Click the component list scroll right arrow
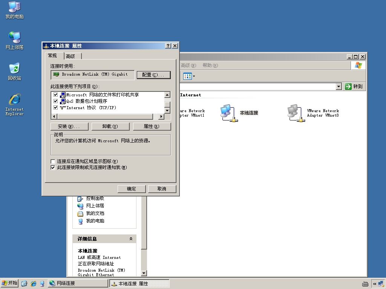 click(x=161, y=117)
